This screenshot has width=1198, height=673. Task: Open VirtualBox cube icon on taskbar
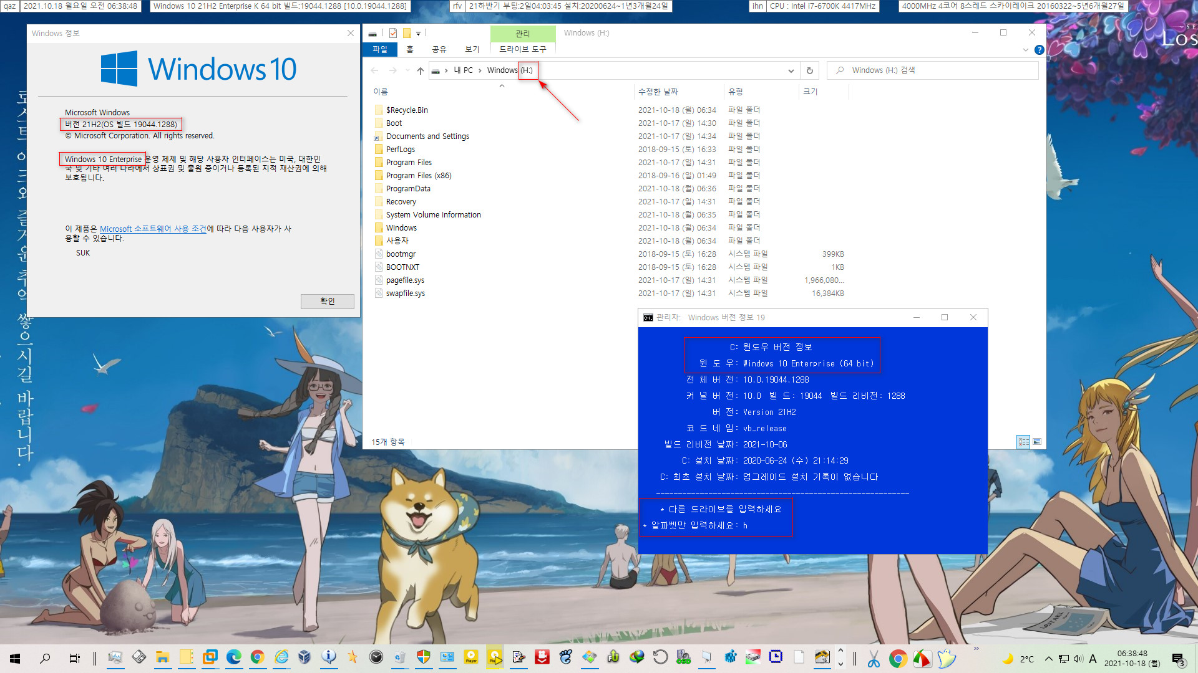click(304, 657)
